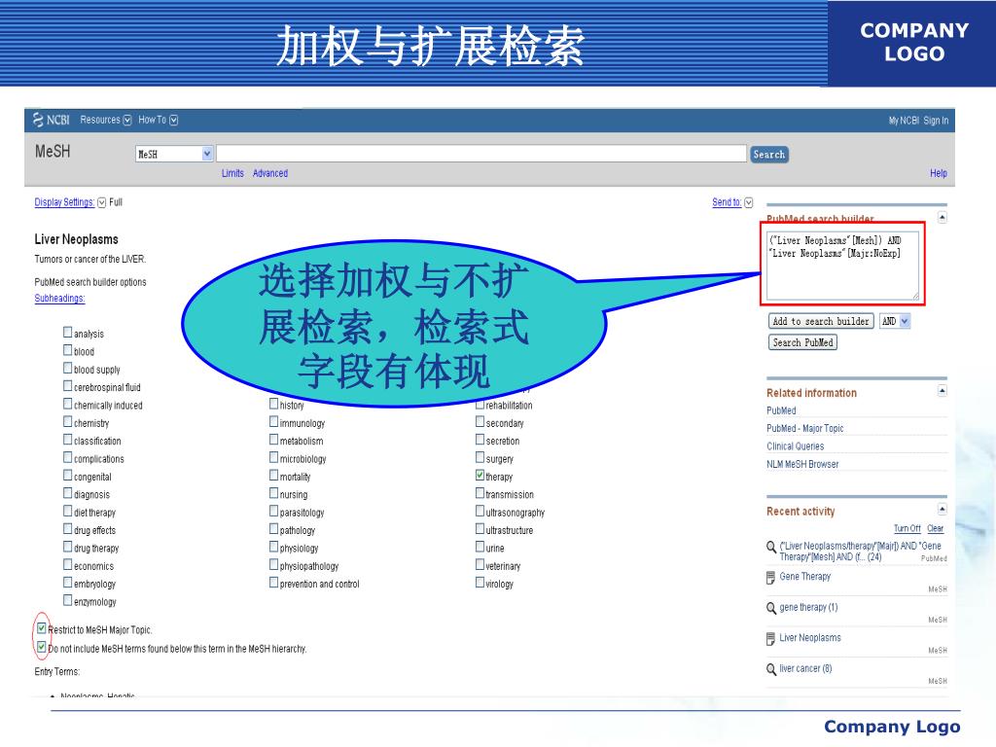Uncheck the therapy subheading box
996x747 pixels.
480,475
